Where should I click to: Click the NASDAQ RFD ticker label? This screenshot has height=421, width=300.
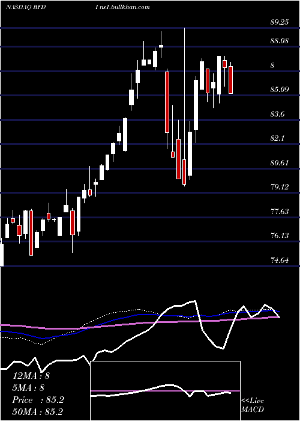pyautogui.click(x=26, y=7)
